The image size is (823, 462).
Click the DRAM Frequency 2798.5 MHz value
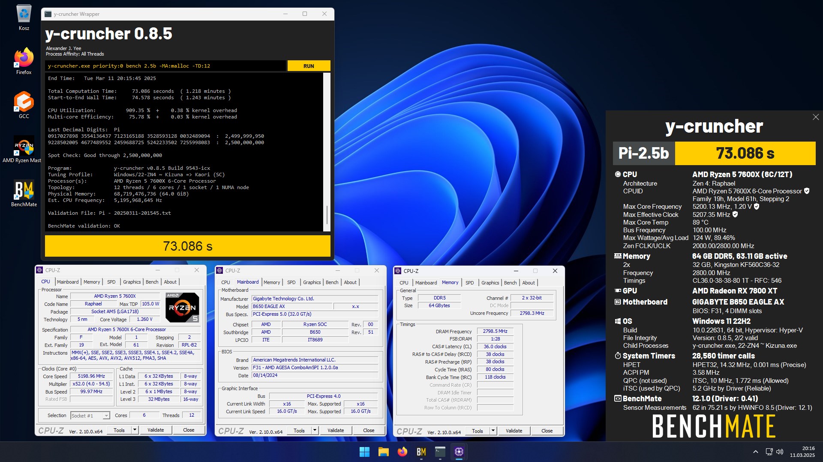495,331
